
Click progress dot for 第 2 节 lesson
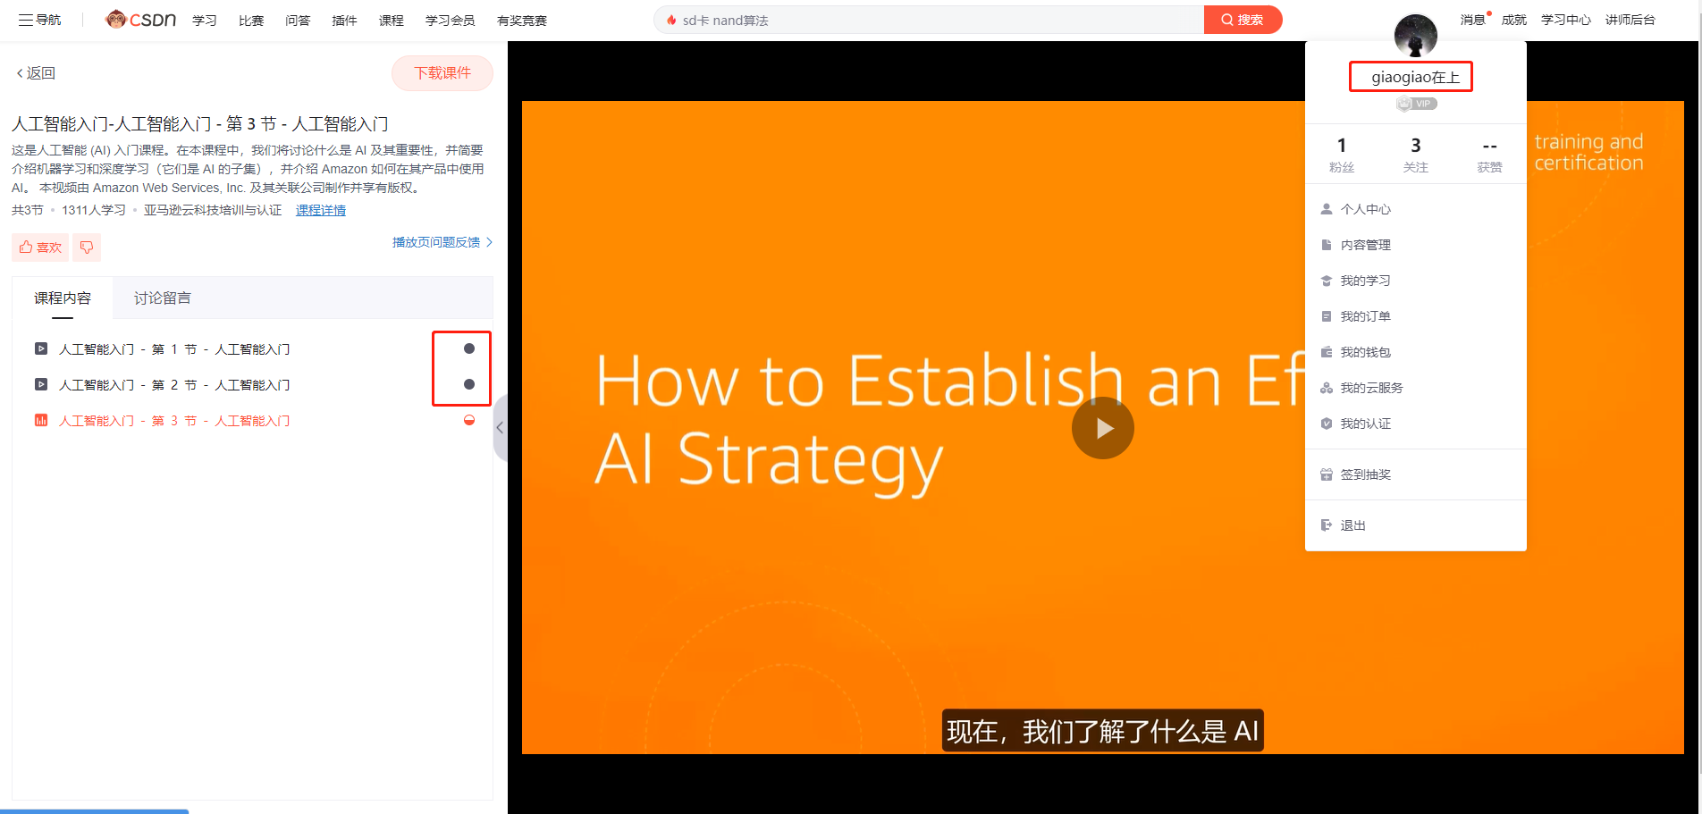coord(469,384)
